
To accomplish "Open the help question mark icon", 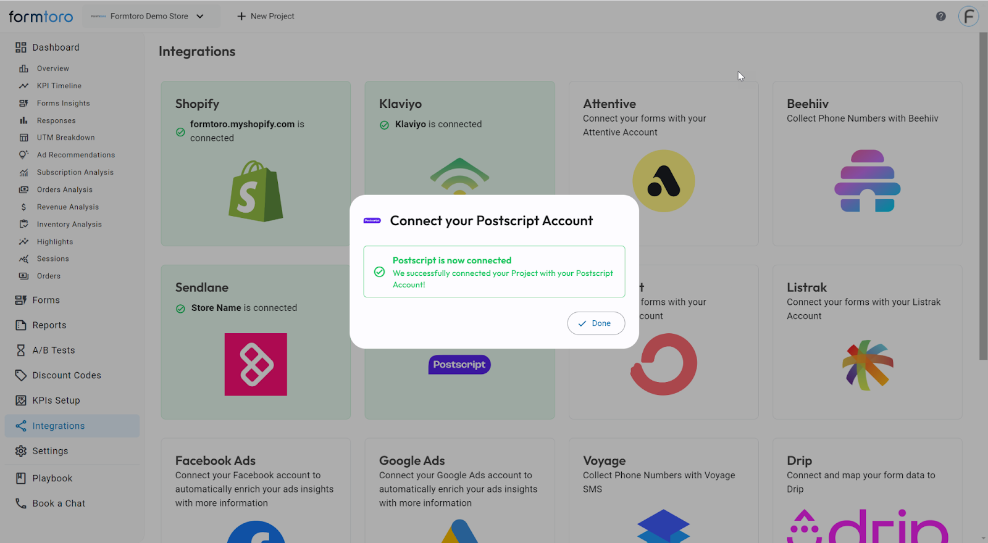I will [940, 16].
